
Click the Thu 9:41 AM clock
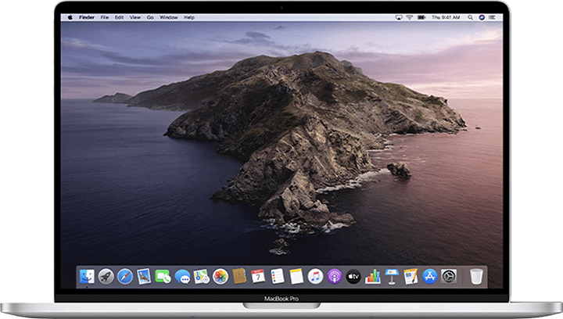tap(446, 17)
